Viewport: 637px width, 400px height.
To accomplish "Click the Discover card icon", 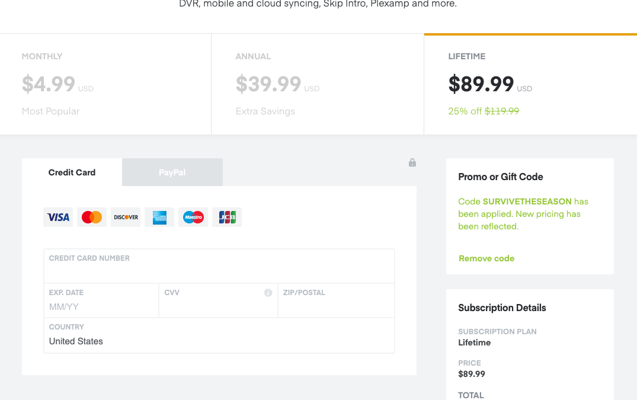I will pos(126,217).
